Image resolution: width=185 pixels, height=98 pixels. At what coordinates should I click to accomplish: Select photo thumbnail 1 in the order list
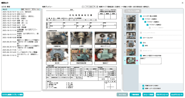click(131, 19)
